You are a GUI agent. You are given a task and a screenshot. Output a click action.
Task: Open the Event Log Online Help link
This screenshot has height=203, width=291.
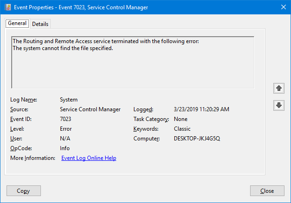click(x=88, y=158)
